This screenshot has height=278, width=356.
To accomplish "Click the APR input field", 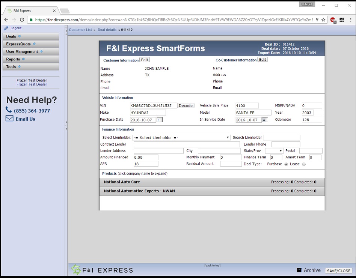I will click(146, 164).
